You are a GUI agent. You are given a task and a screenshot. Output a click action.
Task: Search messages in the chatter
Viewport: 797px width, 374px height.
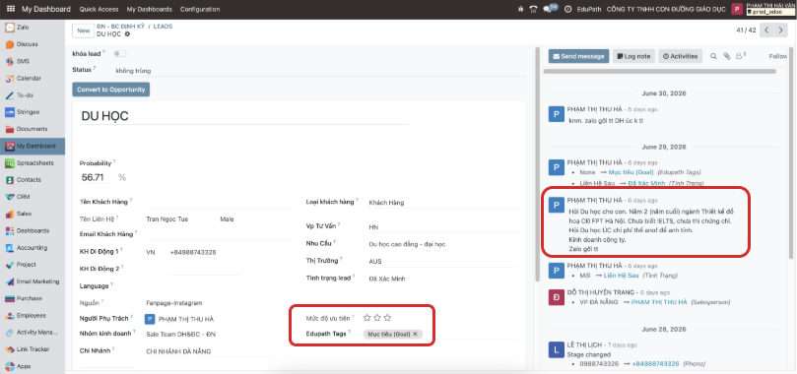(713, 56)
